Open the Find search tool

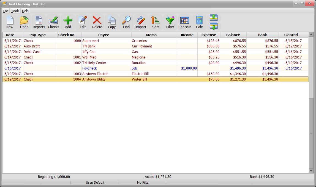[x=126, y=22]
